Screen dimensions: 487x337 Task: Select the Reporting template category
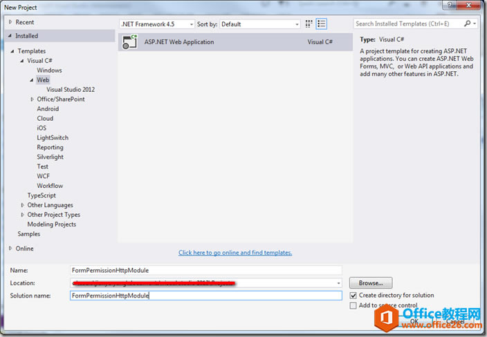click(50, 147)
